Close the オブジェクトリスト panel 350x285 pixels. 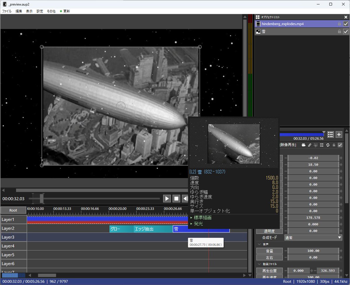[x=346, y=17]
